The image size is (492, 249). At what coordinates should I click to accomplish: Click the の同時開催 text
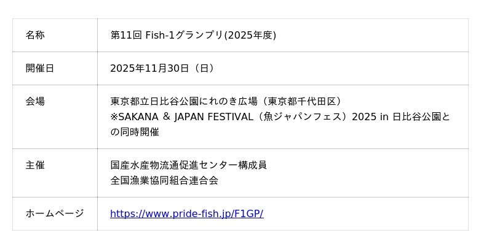coord(135,132)
